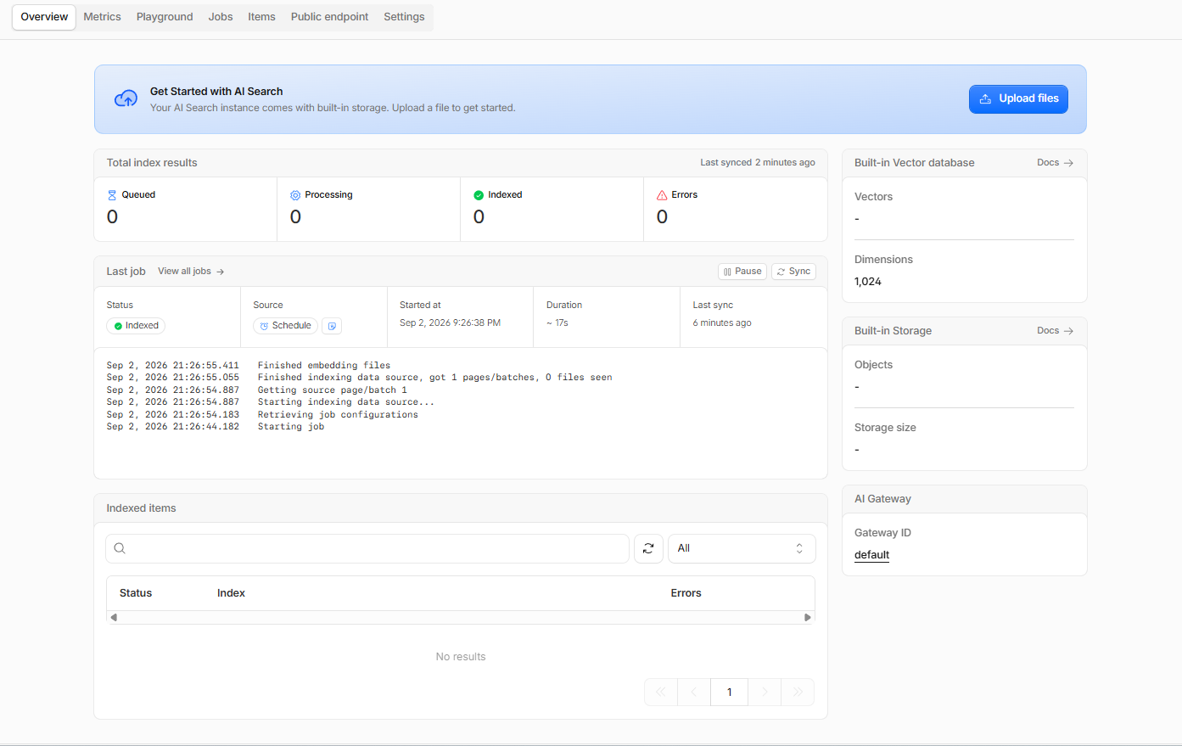The image size is (1182, 746).
Task: Click the horizontal scrollbar of items table
Action: pos(461,618)
